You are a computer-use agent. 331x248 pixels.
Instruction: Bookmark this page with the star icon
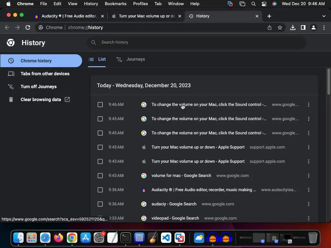280,27
